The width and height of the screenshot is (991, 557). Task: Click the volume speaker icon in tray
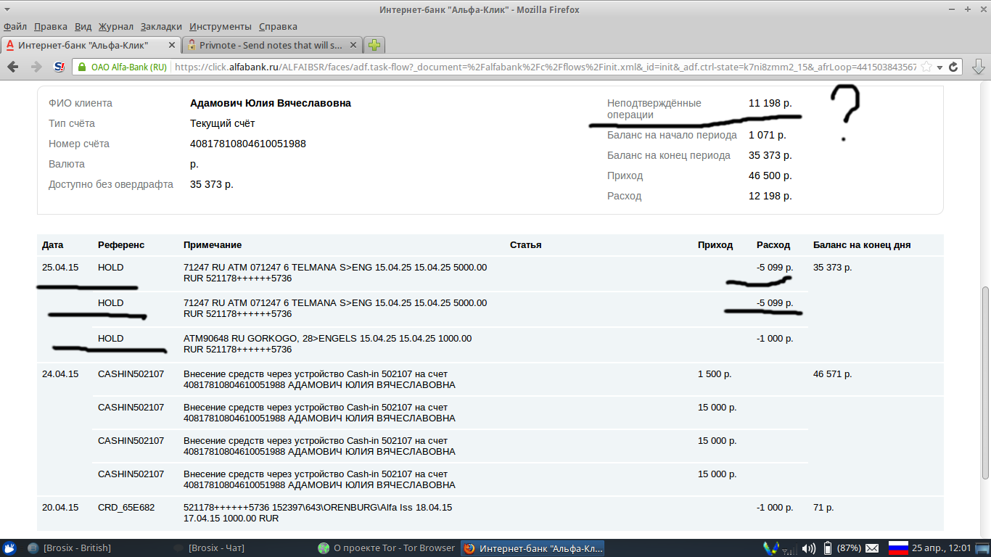click(x=808, y=548)
